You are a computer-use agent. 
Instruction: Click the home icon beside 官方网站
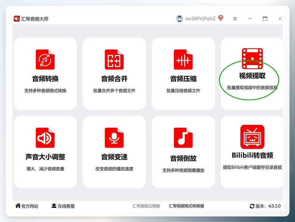(18, 205)
